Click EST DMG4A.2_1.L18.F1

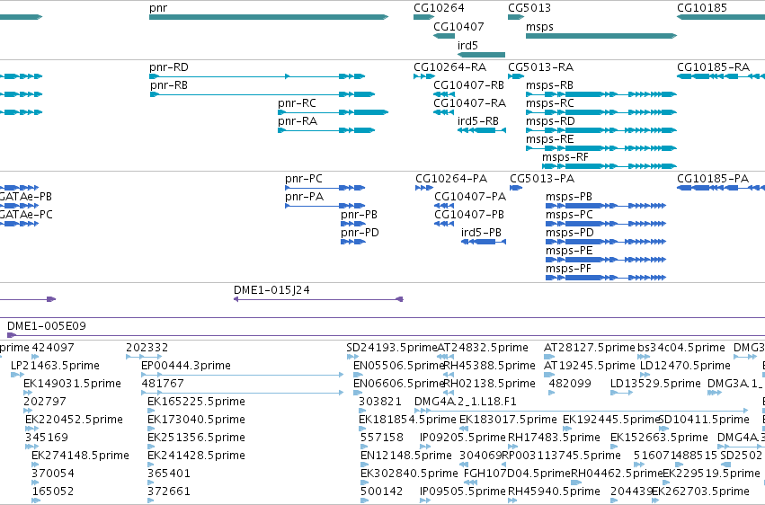tap(581, 411)
